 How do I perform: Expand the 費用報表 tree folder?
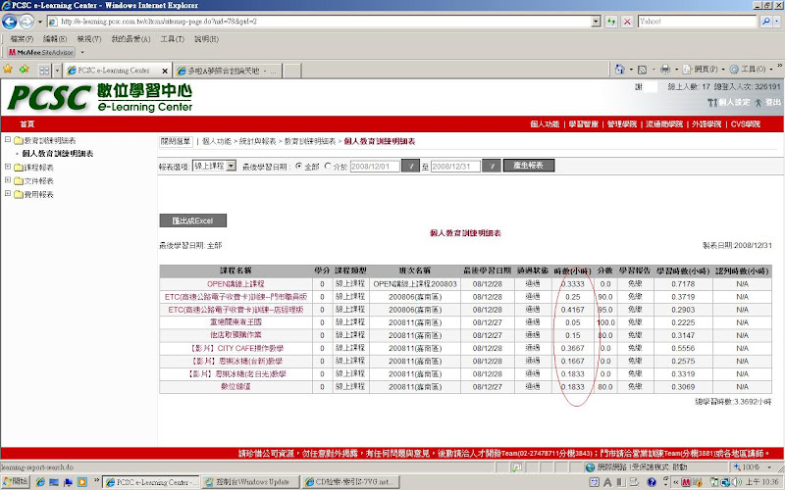click(8, 193)
